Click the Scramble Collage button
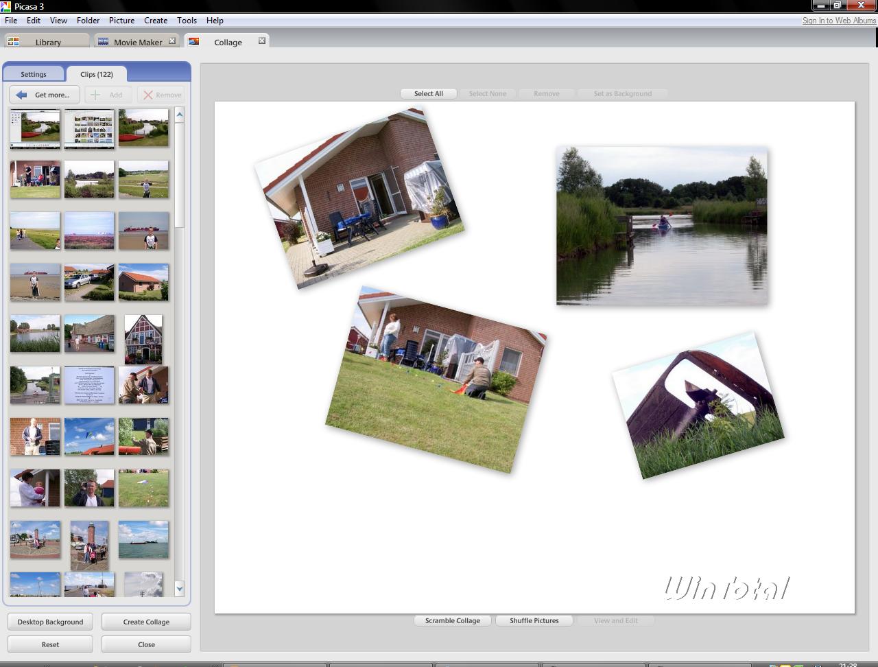This screenshot has height=667, width=878. click(453, 620)
